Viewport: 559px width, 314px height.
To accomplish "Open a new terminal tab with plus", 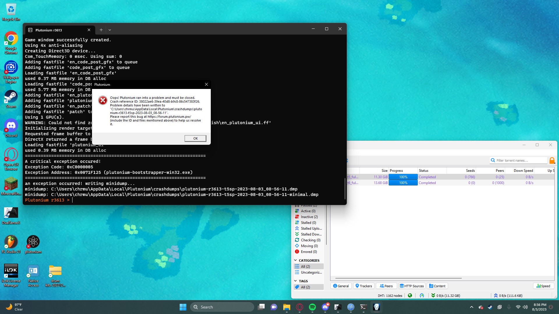I will 101,30.
